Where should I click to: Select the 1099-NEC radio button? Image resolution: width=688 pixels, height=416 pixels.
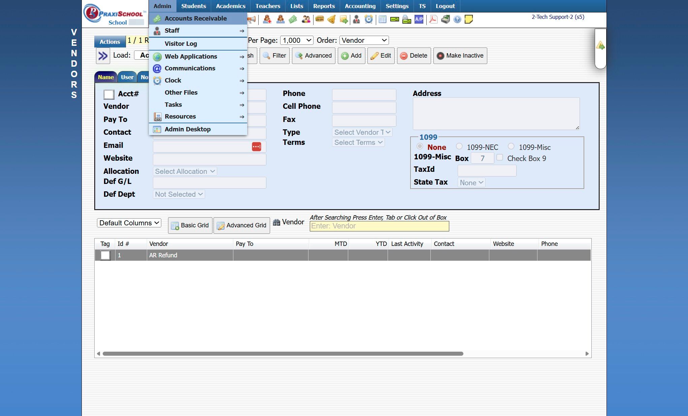[459, 146]
